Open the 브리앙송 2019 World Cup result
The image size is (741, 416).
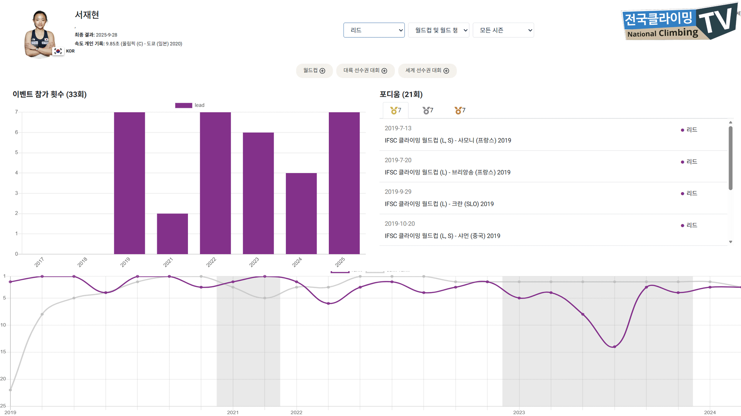[447, 173]
